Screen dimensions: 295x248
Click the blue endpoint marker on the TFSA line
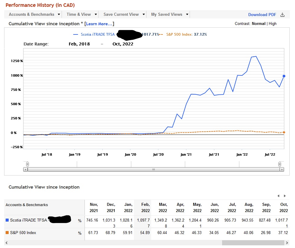tap(284, 76)
